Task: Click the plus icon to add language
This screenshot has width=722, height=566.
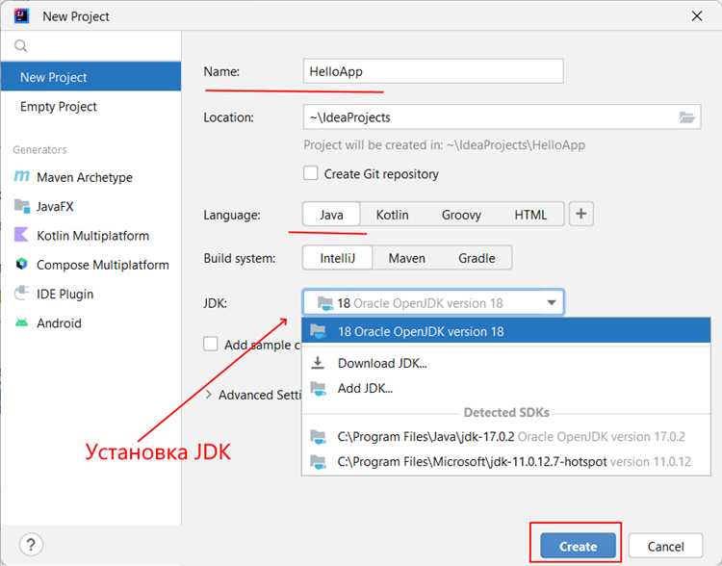Action: coord(581,214)
